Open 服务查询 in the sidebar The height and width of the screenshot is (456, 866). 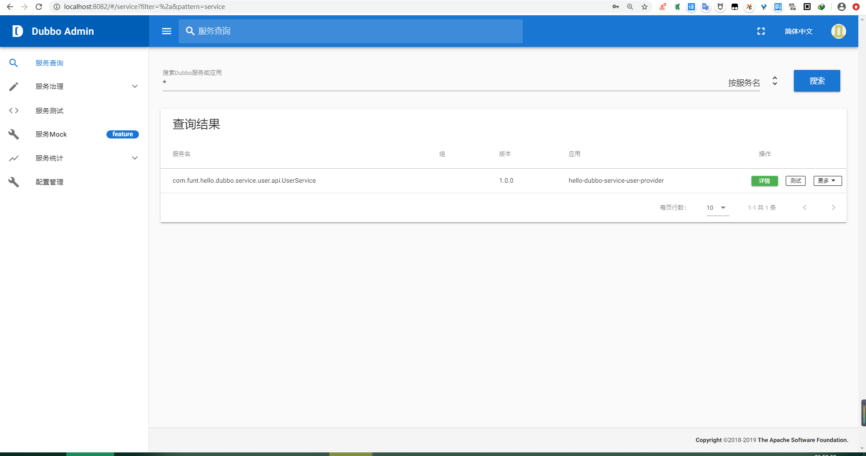[50, 63]
